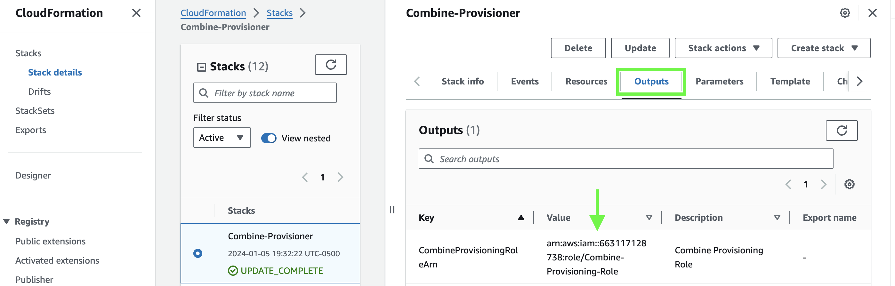Switch to the Stack info tab
The width and height of the screenshot is (895, 286).
(x=463, y=81)
